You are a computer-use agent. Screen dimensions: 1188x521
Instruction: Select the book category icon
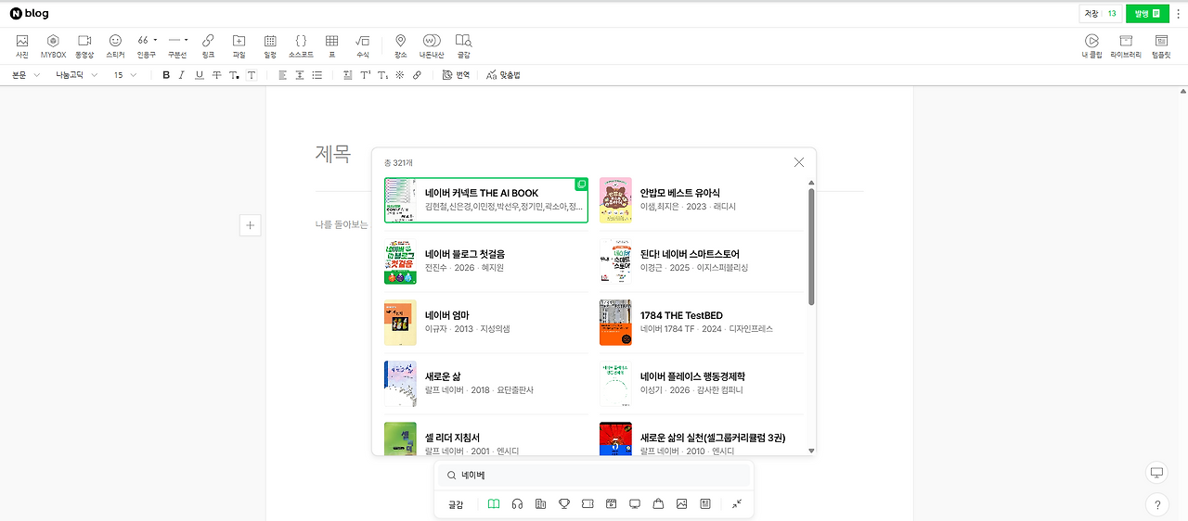(x=494, y=503)
